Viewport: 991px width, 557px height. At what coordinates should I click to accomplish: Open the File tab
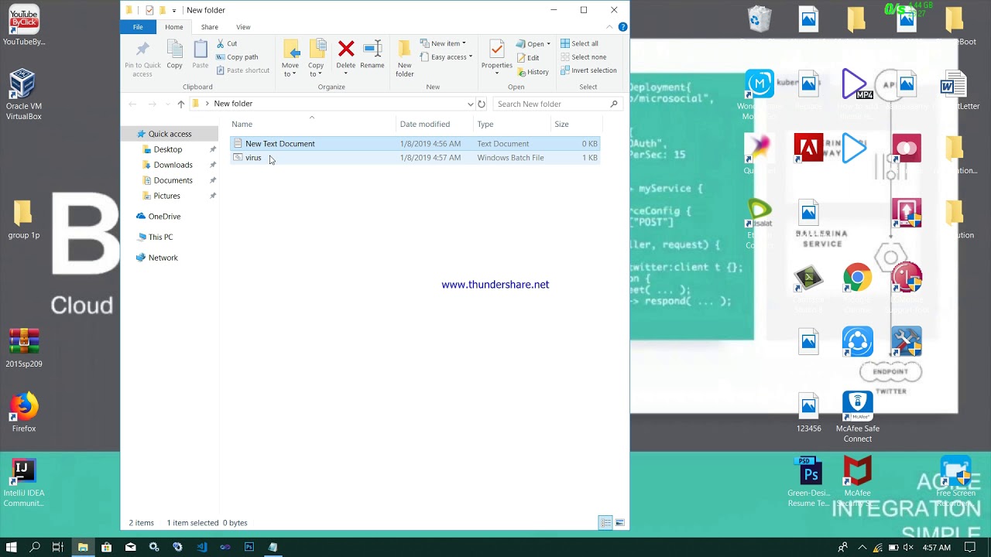[138, 27]
